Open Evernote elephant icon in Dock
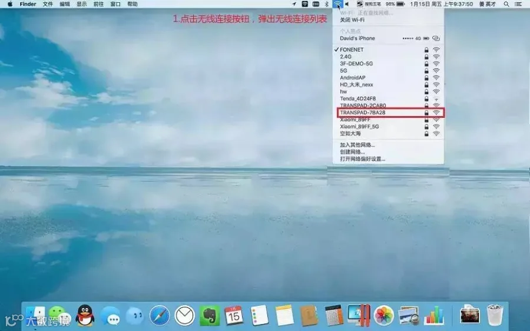This screenshot has width=530, height=331. (x=209, y=316)
